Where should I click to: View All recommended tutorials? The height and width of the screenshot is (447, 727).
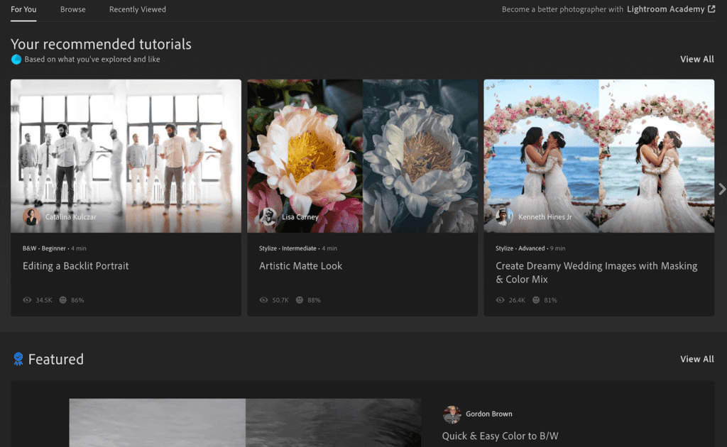(x=696, y=60)
